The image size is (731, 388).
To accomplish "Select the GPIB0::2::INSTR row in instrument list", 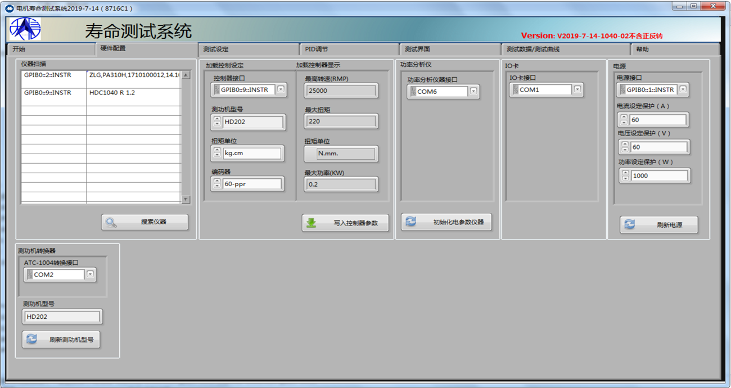I will click(x=53, y=75).
